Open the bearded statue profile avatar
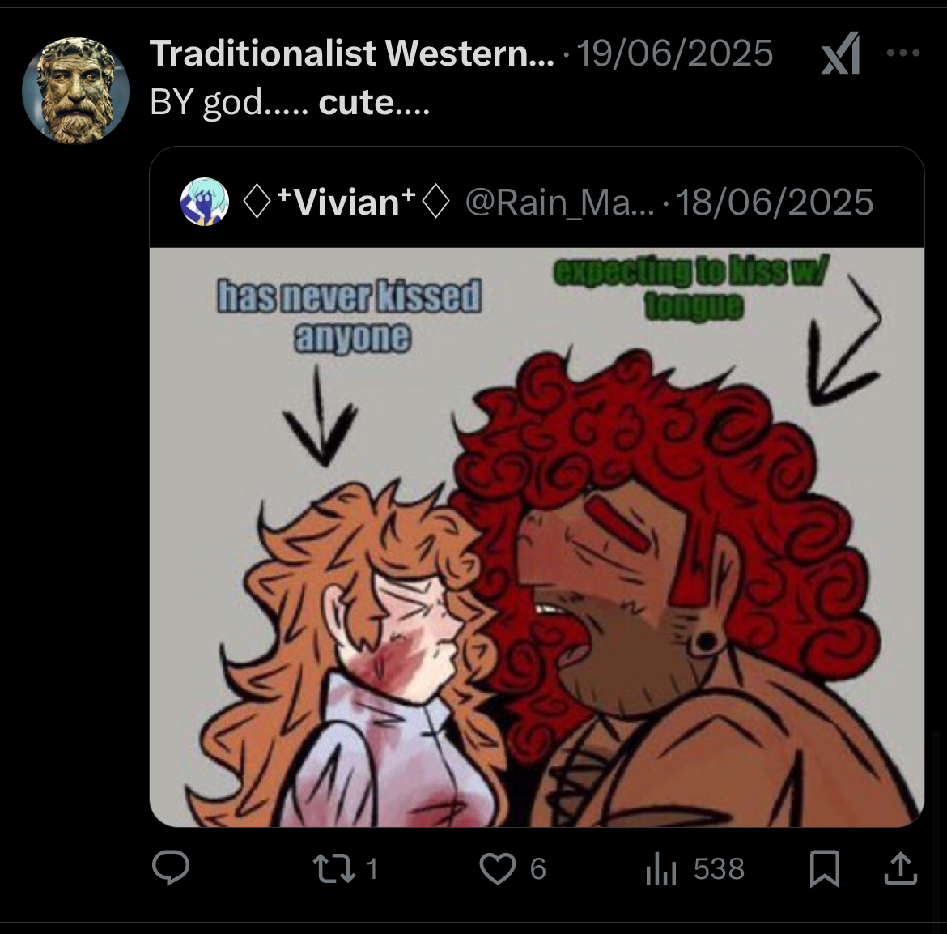This screenshot has width=947, height=934. [x=75, y=91]
